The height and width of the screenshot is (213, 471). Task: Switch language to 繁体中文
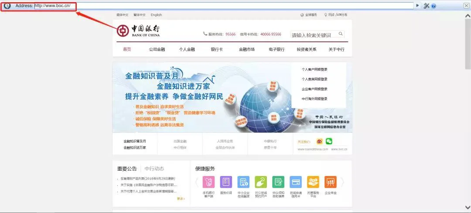point(140,15)
